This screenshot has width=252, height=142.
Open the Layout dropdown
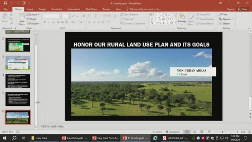pos(33,15)
